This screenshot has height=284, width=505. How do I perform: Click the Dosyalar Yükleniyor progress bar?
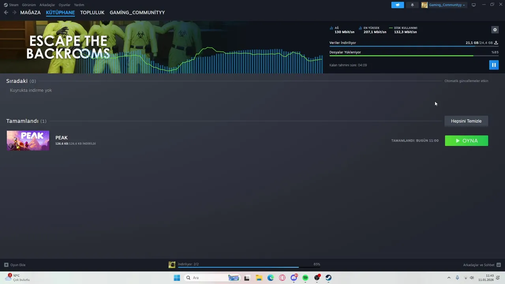414,56
